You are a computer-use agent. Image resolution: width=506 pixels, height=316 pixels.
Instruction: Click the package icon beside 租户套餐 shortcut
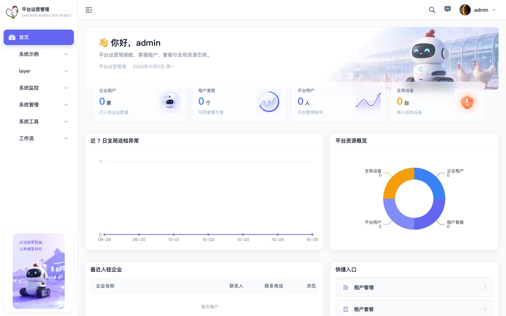[x=346, y=309]
